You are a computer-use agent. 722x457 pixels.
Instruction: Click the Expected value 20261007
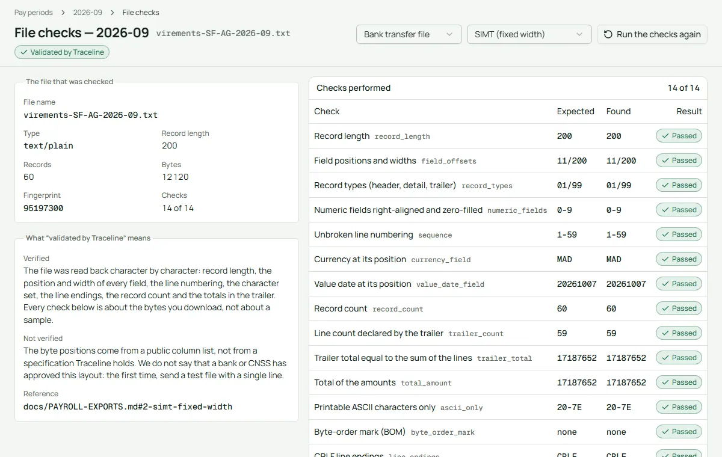click(x=577, y=284)
